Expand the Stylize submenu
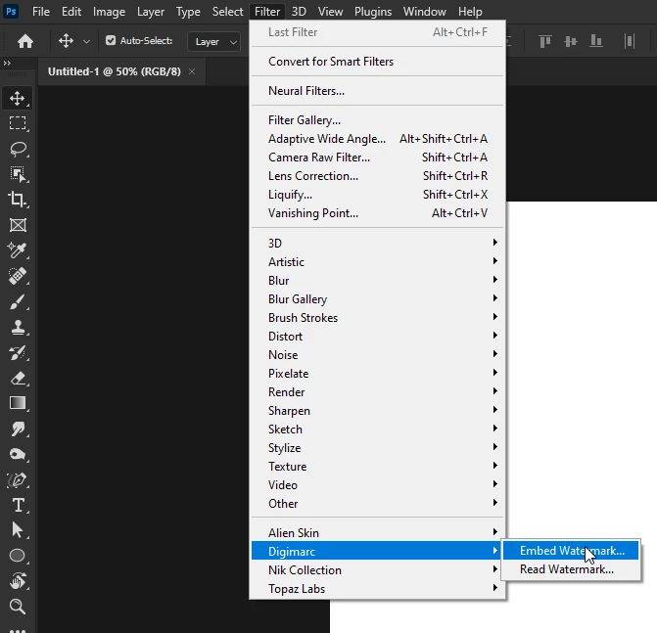This screenshot has width=657, height=633. point(377,447)
